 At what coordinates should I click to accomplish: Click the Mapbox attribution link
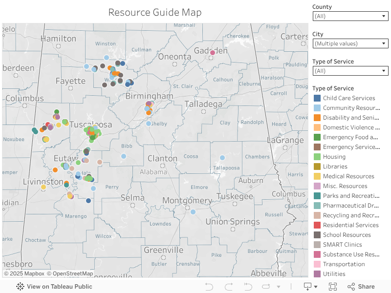(24, 274)
